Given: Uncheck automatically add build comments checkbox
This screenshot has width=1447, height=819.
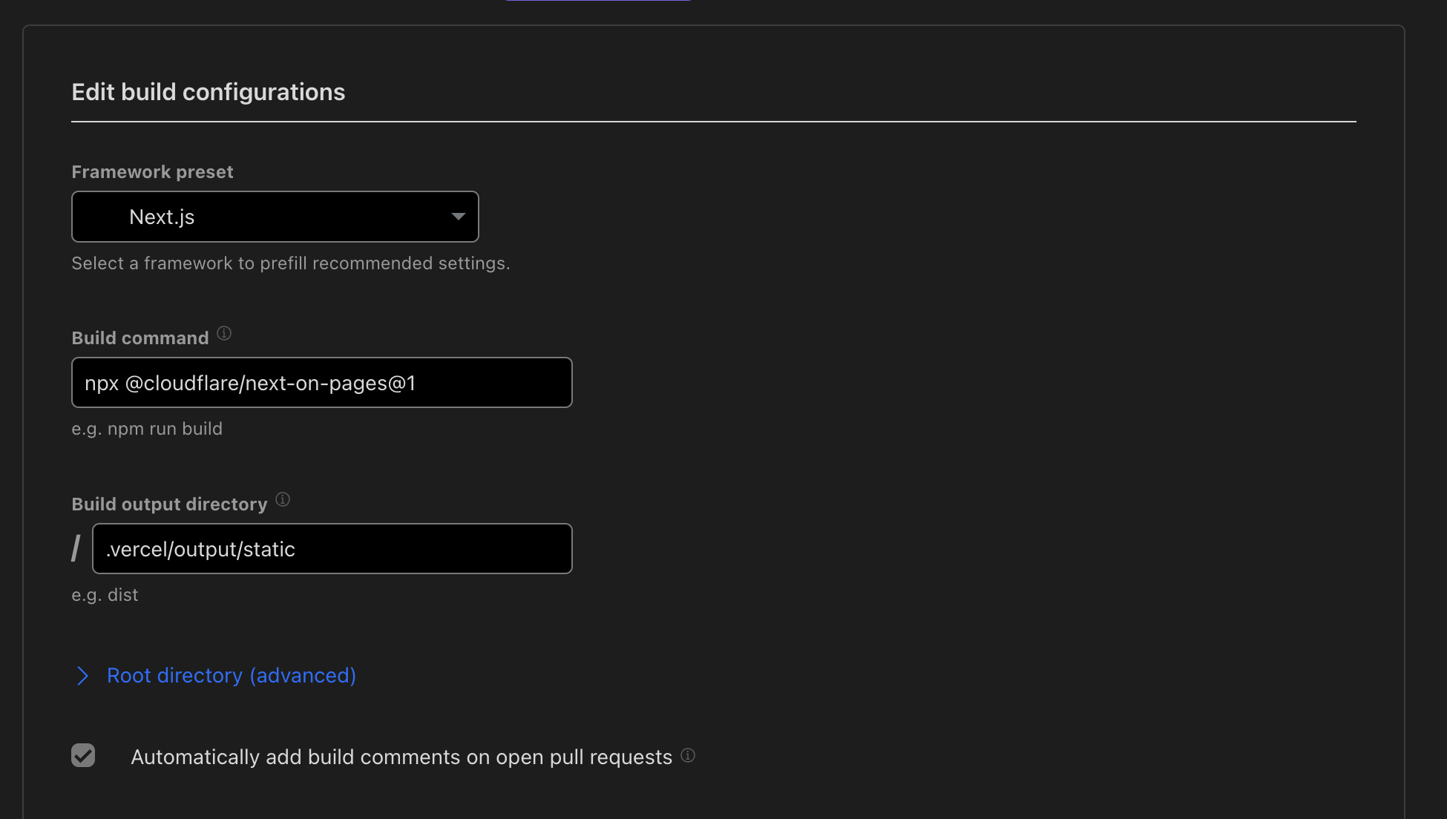Looking at the screenshot, I should tap(83, 755).
